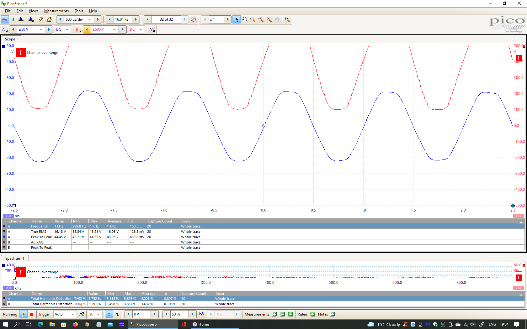Select falling edge trigger icon
The height and width of the screenshot is (329, 527).
click(117, 314)
